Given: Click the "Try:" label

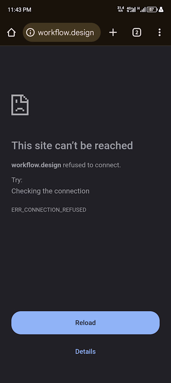Looking at the screenshot, I should click(x=17, y=180).
